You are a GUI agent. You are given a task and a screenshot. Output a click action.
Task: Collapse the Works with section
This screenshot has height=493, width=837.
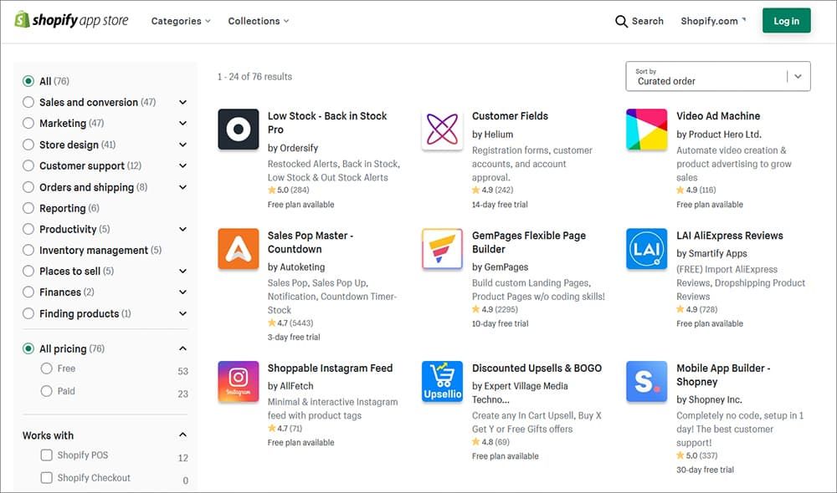point(182,435)
